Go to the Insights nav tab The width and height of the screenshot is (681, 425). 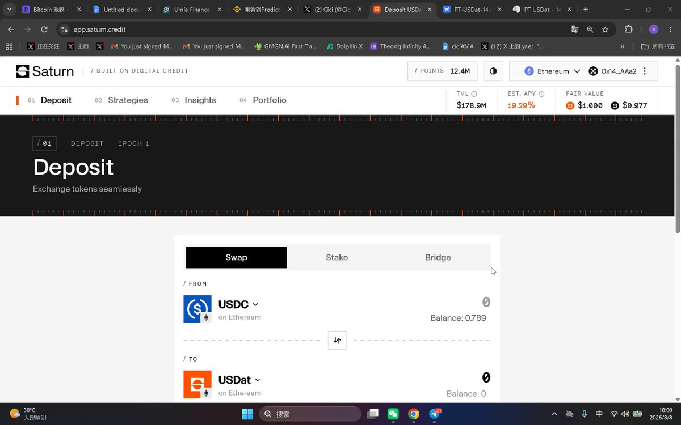click(194, 100)
